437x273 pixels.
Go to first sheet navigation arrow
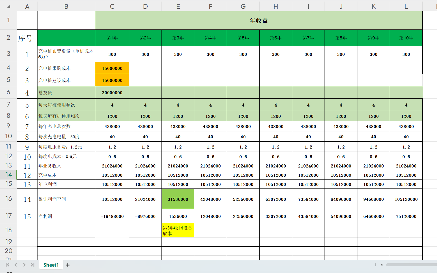pyautogui.click(x=7, y=265)
